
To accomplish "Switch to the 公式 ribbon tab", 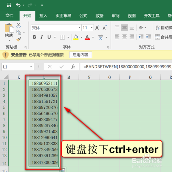I will pyautogui.click(x=83, y=16).
